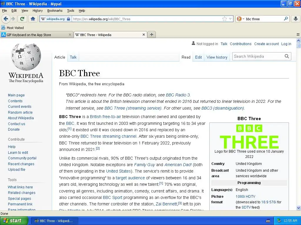Screen dimensions: 301x225
Task: Open the File menu
Action: click(x=4, y=11)
